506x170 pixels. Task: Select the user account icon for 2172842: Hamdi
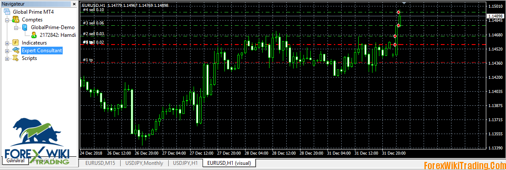(x=34, y=35)
